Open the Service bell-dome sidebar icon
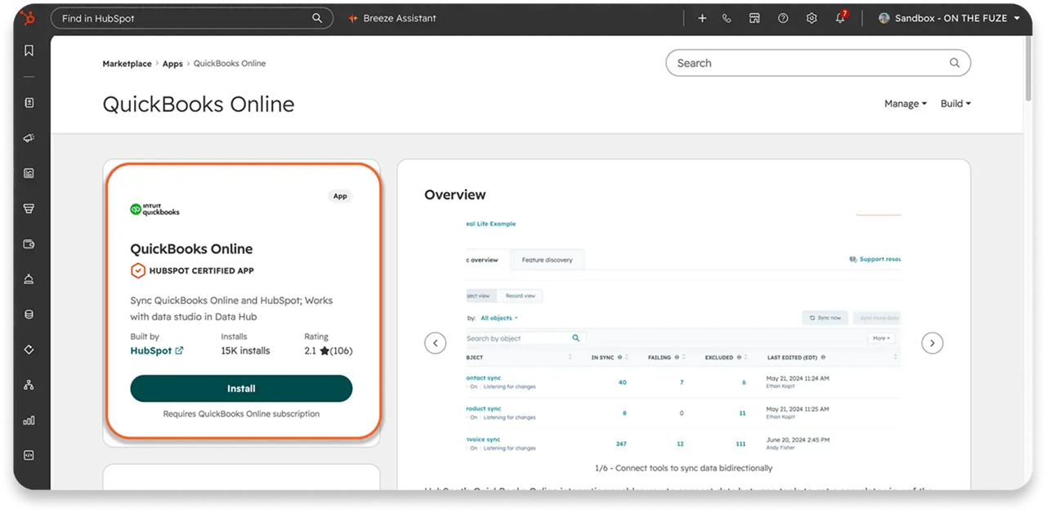Image resolution: width=1046 pixels, height=513 pixels. (x=29, y=279)
